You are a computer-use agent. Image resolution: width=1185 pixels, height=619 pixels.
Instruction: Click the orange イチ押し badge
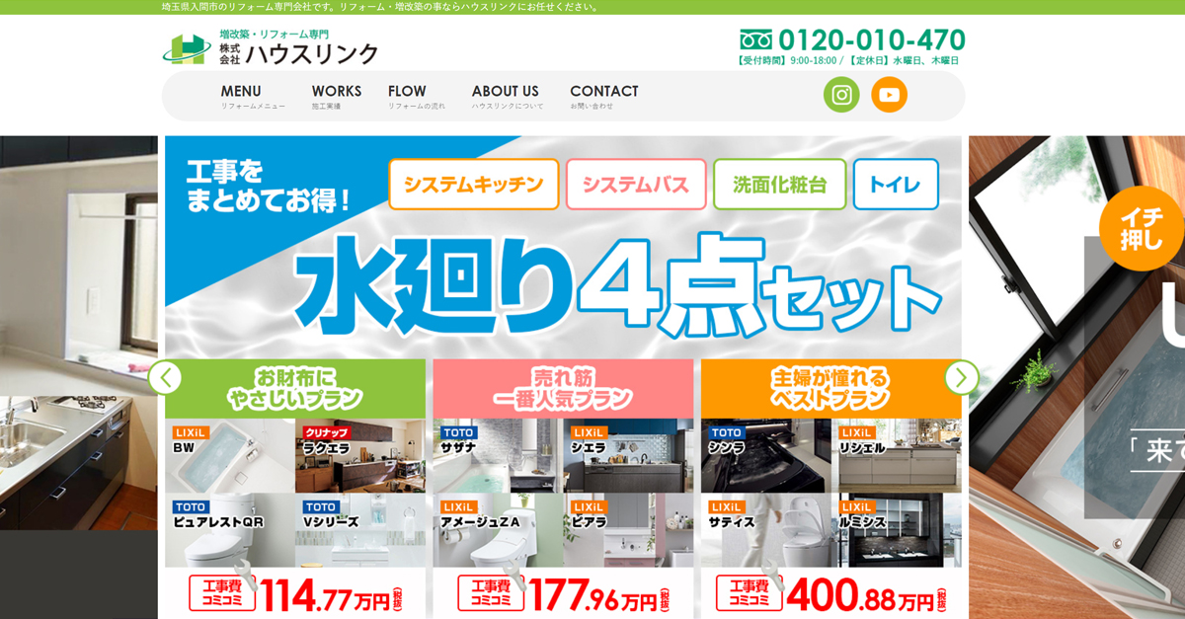tap(1142, 228)
